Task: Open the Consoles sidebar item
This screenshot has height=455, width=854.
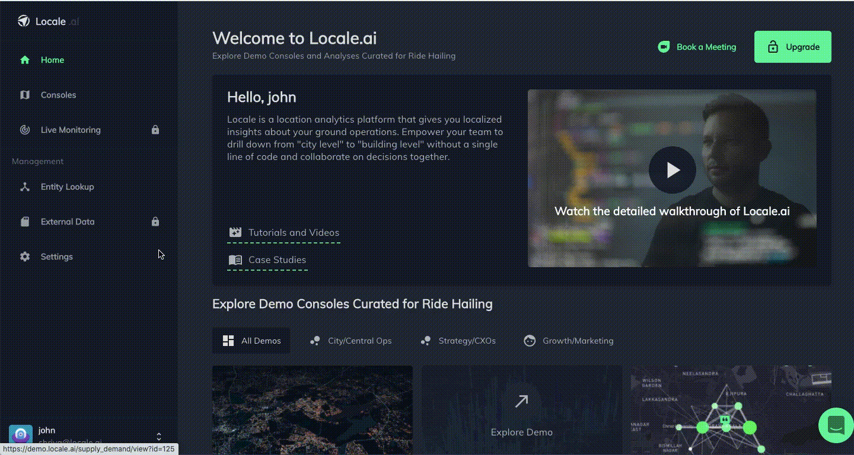Action: click(89, 95)
